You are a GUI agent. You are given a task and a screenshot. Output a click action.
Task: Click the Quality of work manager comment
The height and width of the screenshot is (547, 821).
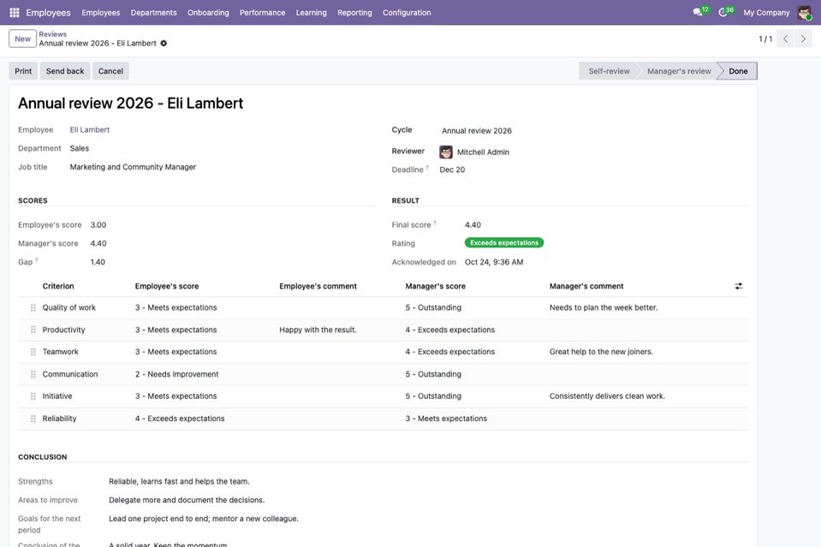pos(604,308)
